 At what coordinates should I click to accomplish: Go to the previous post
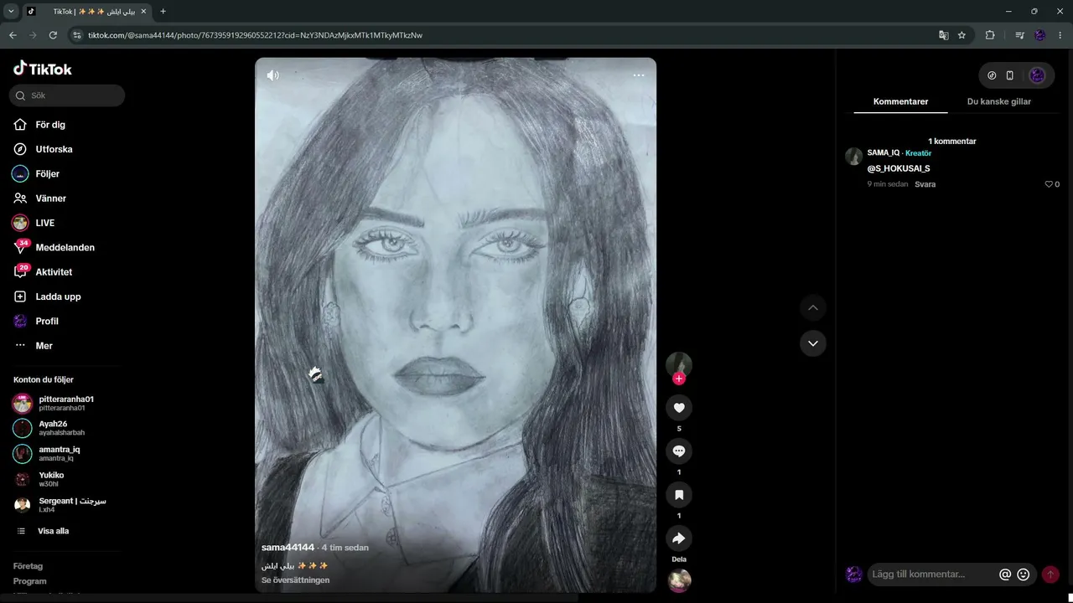coord(812,307)
